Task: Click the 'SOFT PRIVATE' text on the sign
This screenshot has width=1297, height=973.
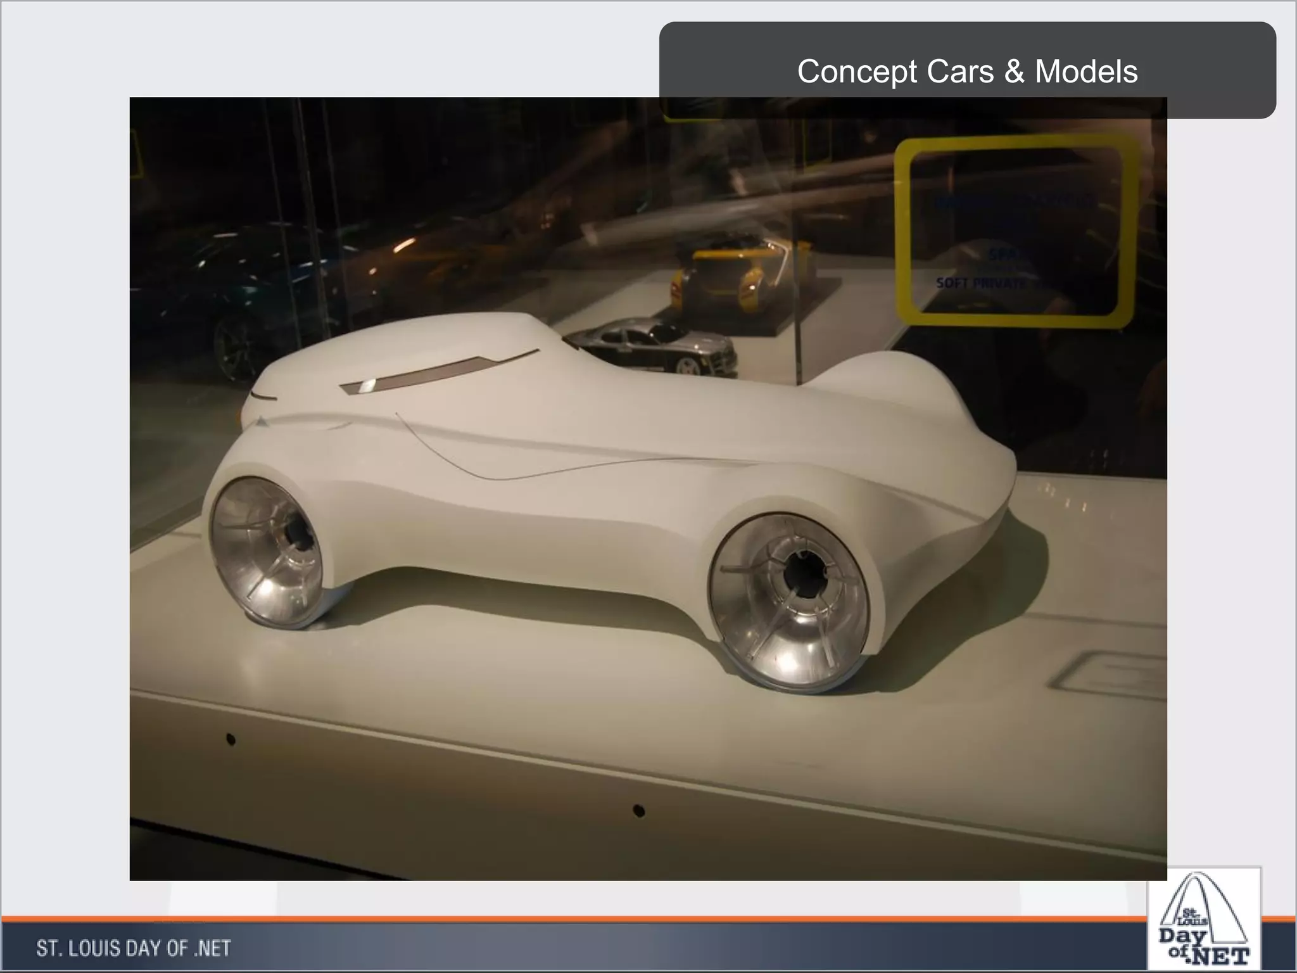Action: 980,283
